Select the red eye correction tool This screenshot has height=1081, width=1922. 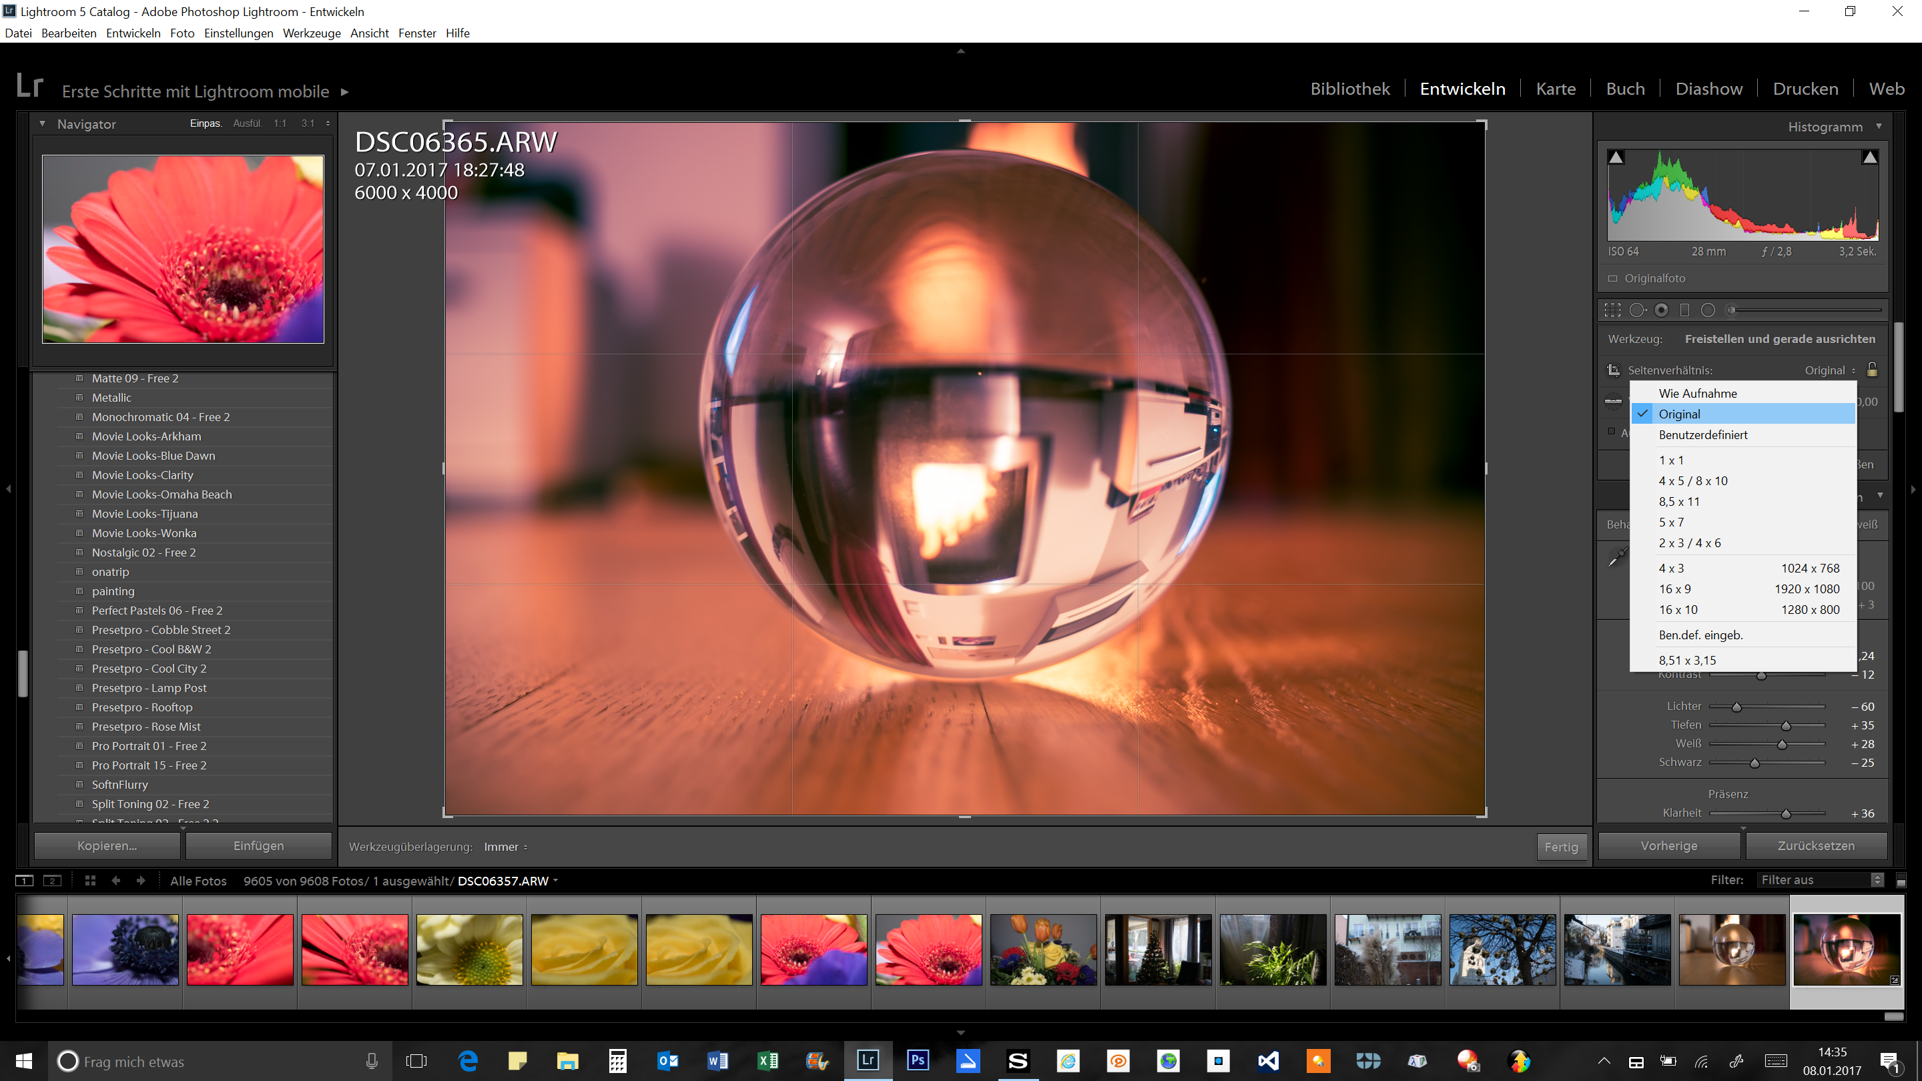[x=1662, y=310]
